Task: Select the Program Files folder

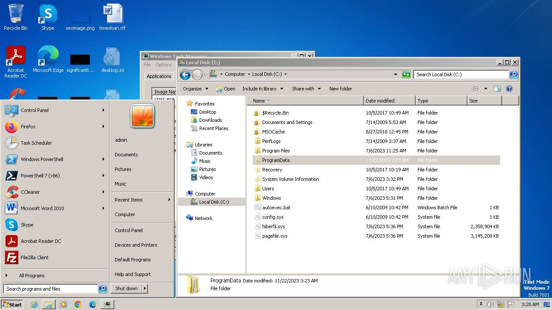Action: pyautogui.click(x=276, y=151)
